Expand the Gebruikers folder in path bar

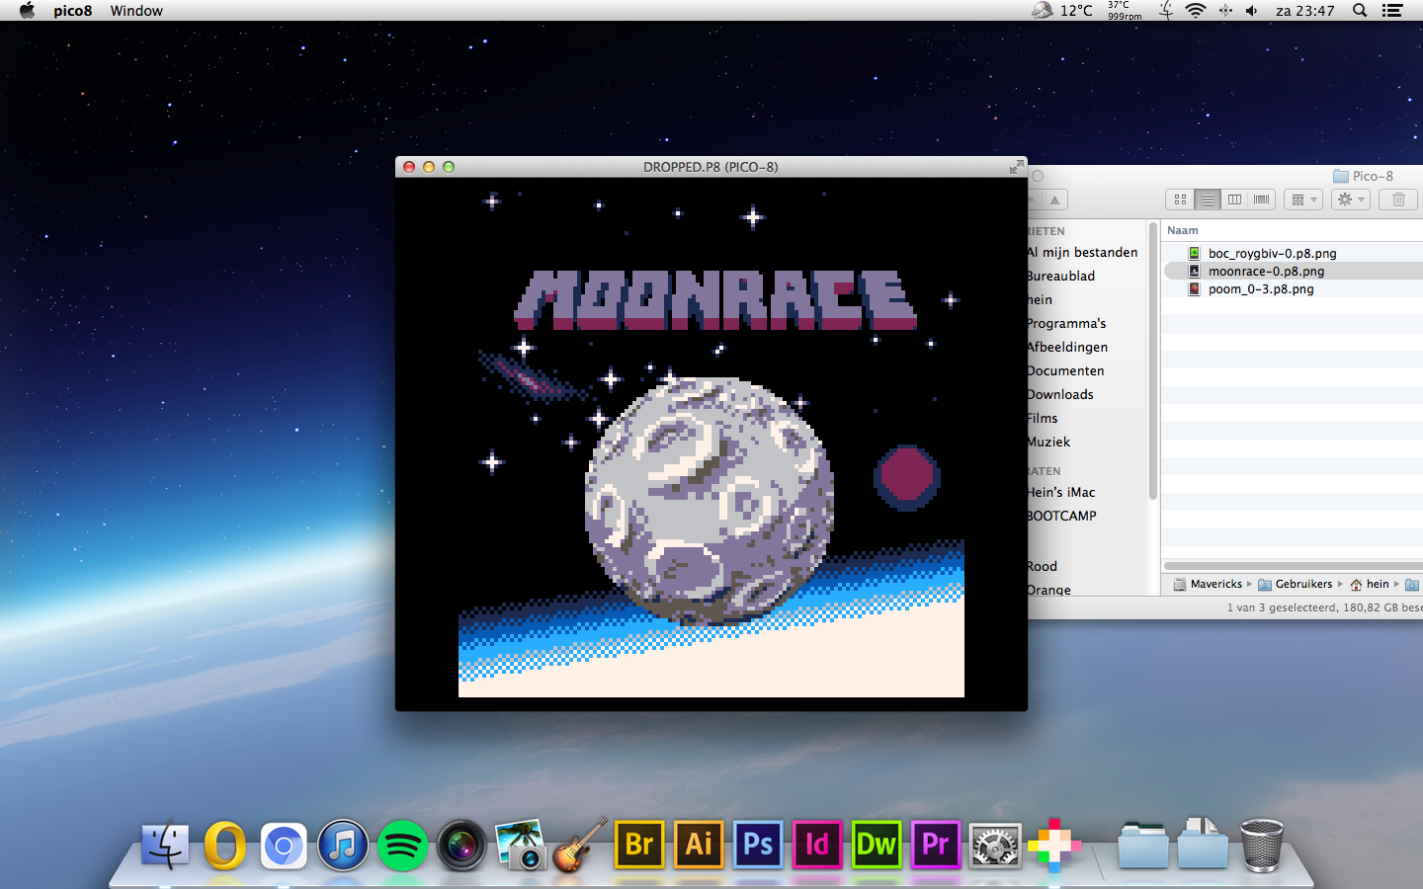(x=1302, y=584)
